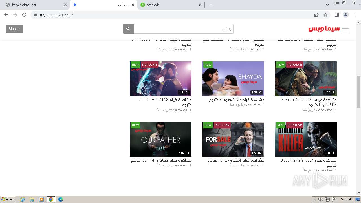Screen dimensions: 361x203
Task: Click cimawbas author under For Sale 2024
Action: (x=253, y=165)
